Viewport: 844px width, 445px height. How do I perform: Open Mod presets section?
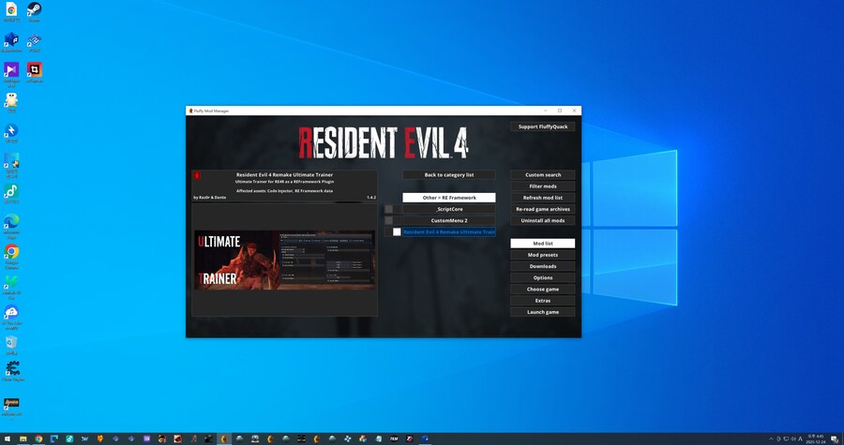point(543,255)
